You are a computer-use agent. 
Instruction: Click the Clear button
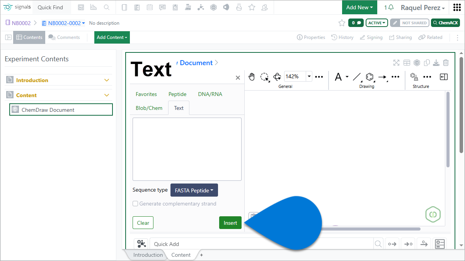(x=143, y=223)
